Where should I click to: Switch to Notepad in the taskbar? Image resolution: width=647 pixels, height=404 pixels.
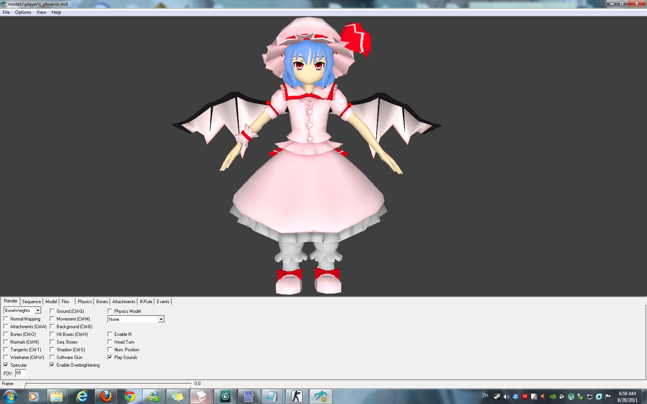(x=272, y=396)
